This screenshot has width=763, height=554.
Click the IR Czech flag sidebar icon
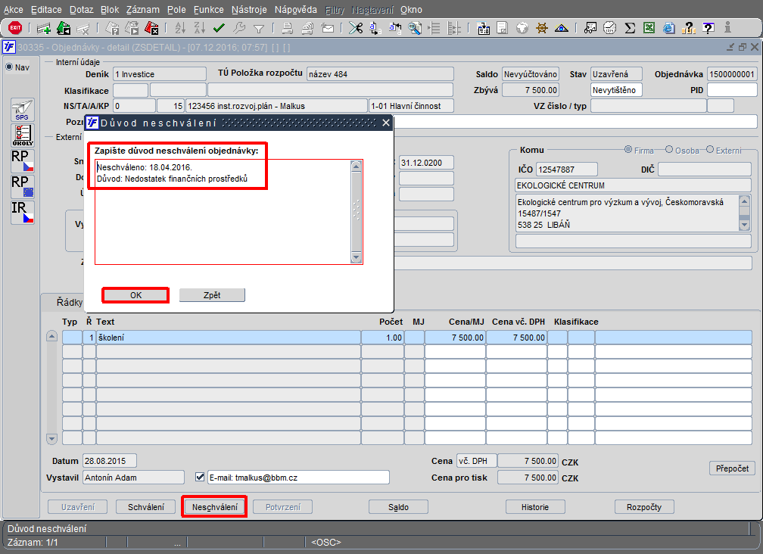click(x=23, y=213)
